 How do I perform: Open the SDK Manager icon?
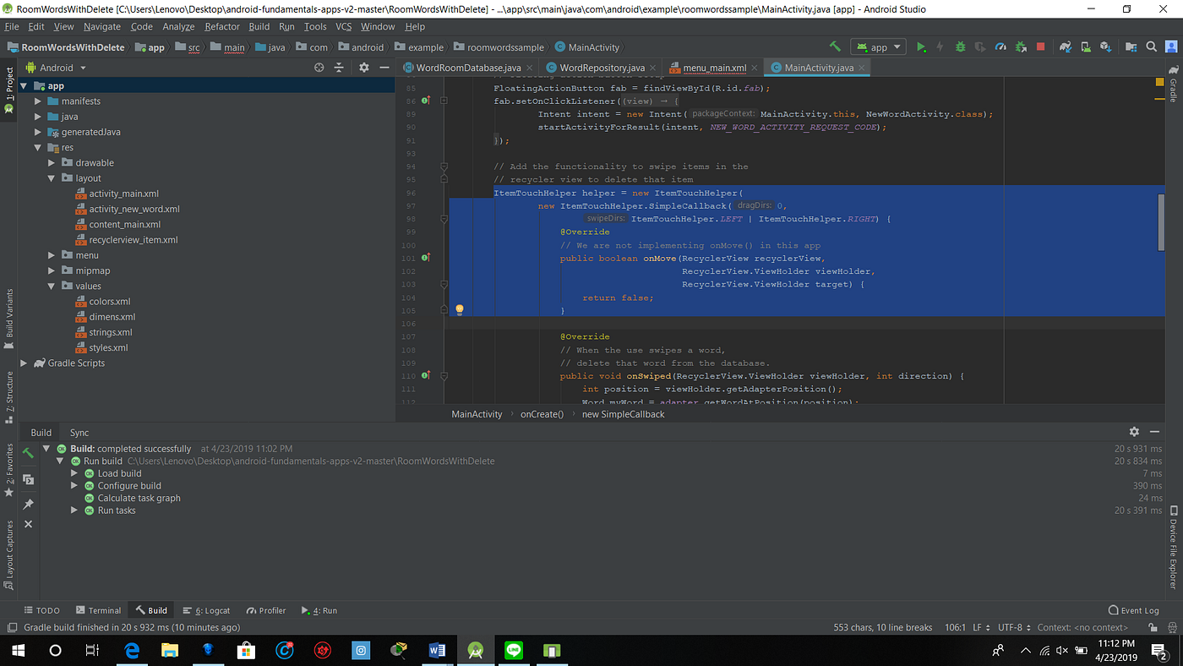(x=1105, y=46)
